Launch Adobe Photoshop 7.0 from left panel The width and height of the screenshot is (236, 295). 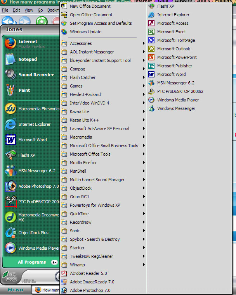[x=31, y=186]
